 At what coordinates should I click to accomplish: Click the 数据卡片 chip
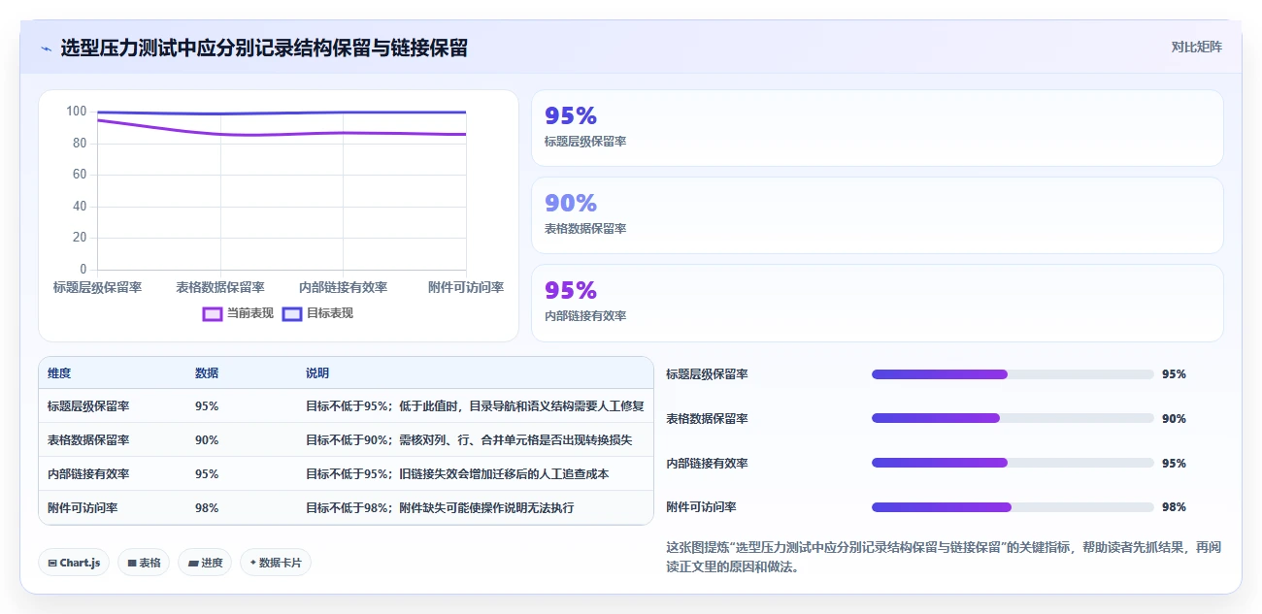[x=276, y=563]
